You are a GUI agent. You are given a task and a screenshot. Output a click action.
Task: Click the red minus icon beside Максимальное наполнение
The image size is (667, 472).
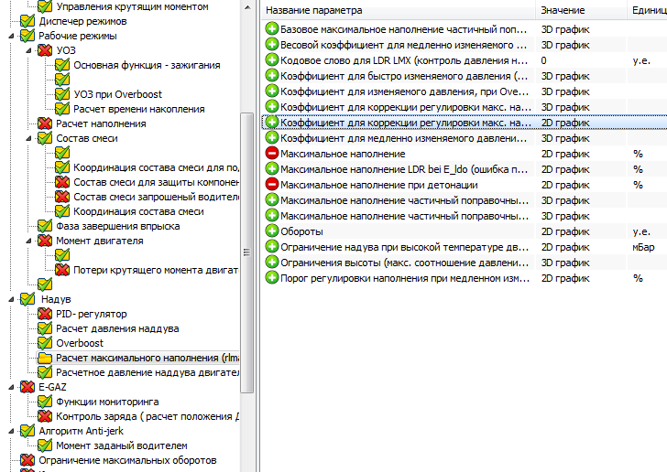coord(271,154)
